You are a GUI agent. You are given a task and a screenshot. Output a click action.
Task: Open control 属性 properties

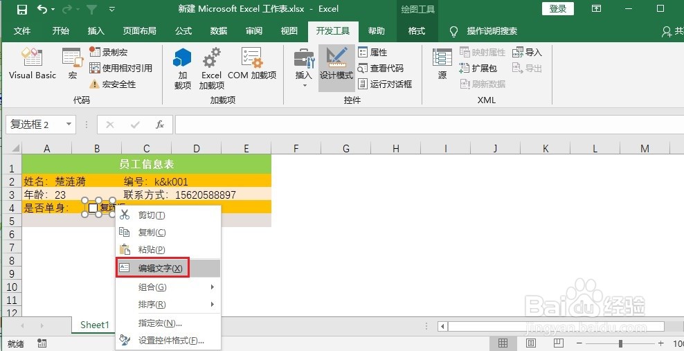(372, 53)
